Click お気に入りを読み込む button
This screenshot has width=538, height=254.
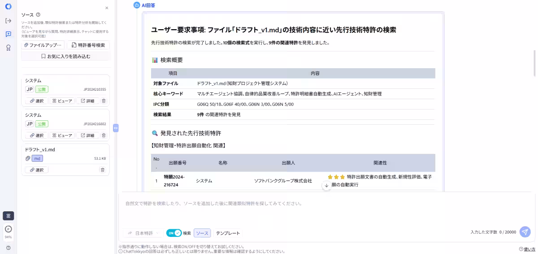point(65,57)
